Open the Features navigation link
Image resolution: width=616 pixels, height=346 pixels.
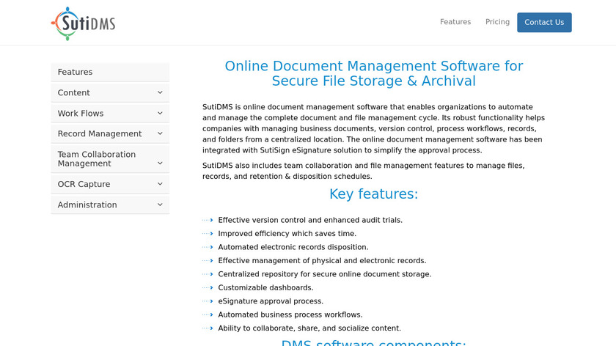pos(455,22)
